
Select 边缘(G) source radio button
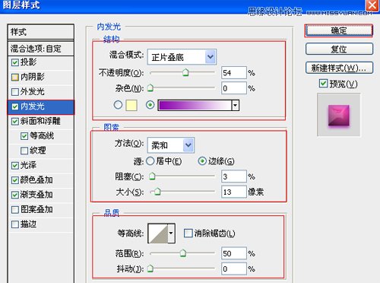pyautogui.click(x=202, y=161)
